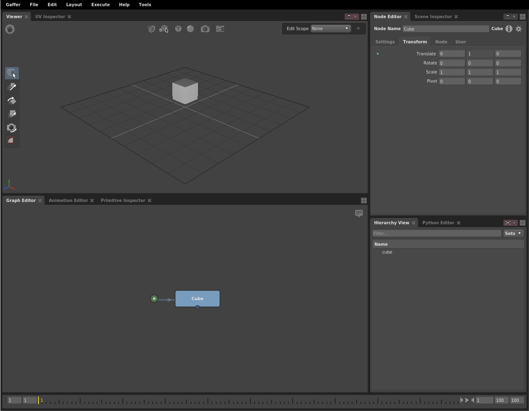Toggle the Selection tool in Viewer
The height and width of the screenshot is (411, 529).
[12, 73]
